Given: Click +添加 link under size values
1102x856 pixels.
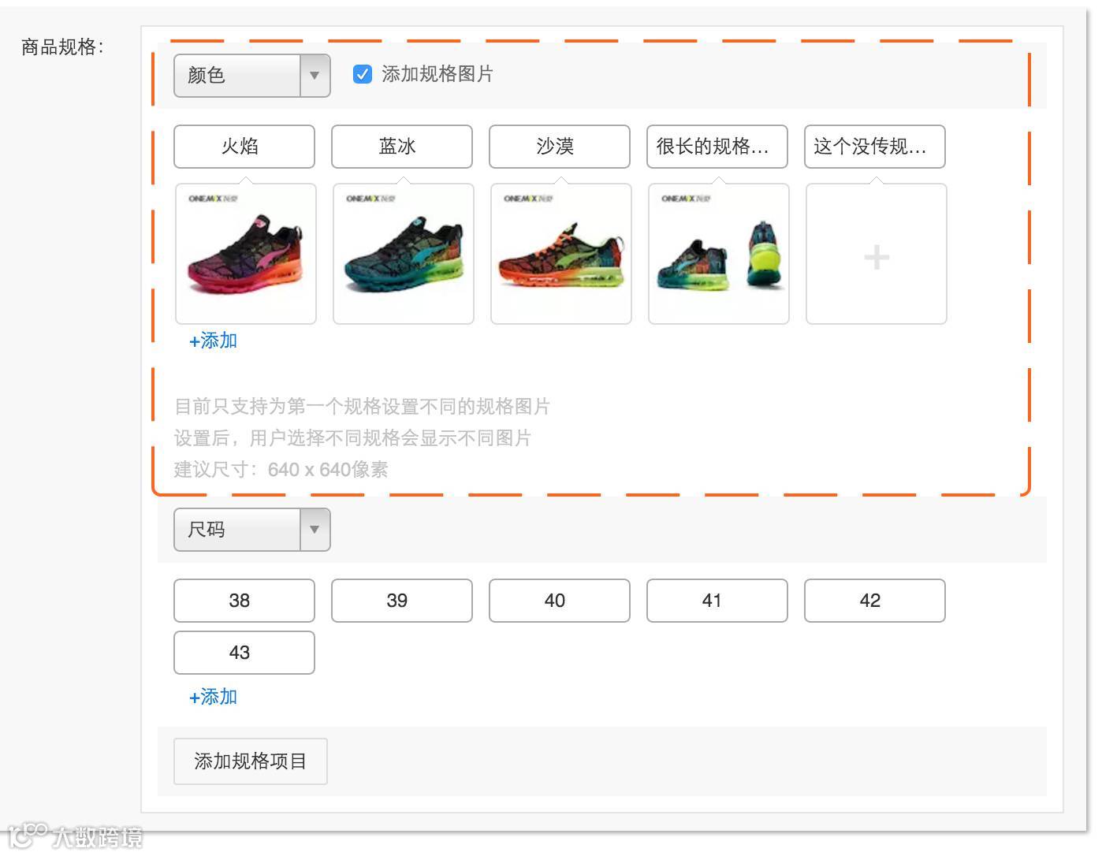Looking at the screenshot, I should pos(213,697).
